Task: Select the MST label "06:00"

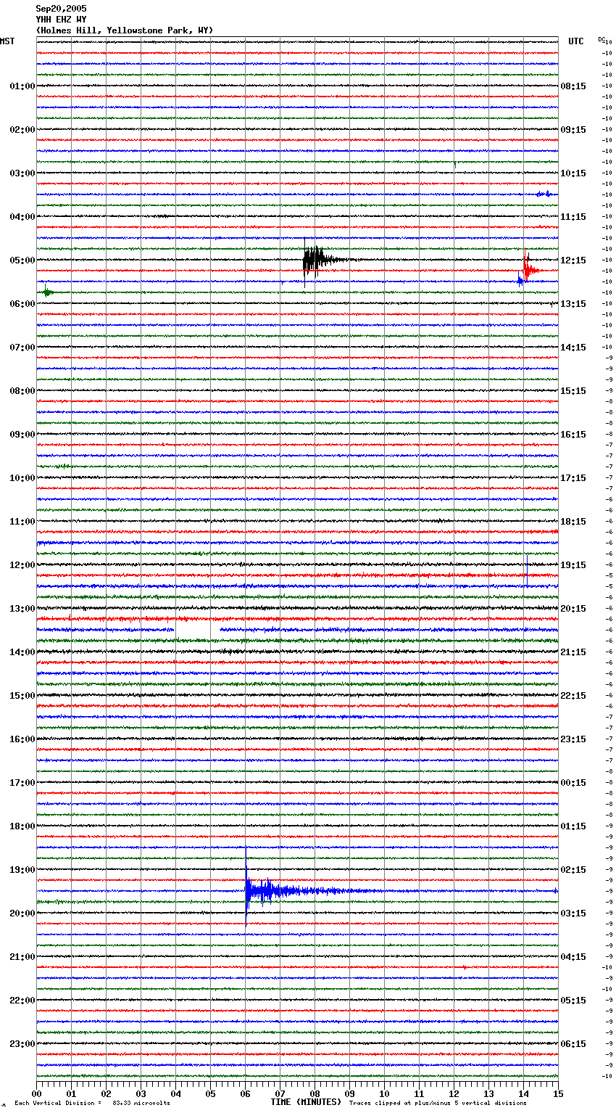Action: coord(22,304)
